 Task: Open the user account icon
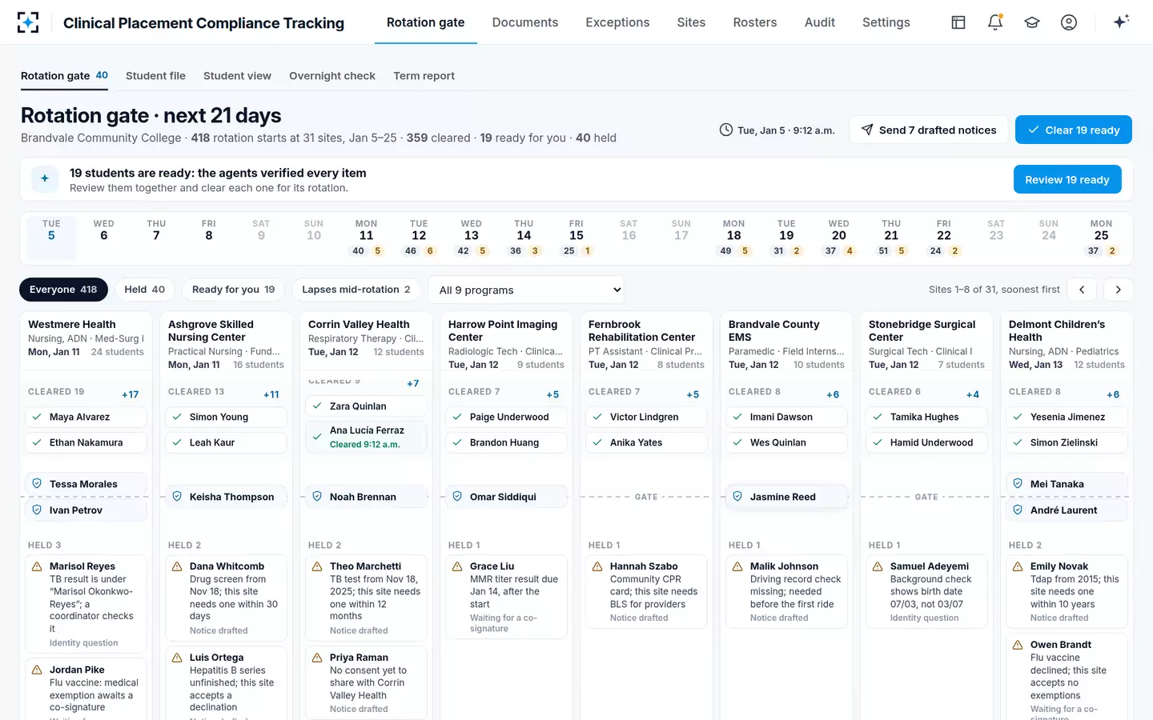(1069, 22)
